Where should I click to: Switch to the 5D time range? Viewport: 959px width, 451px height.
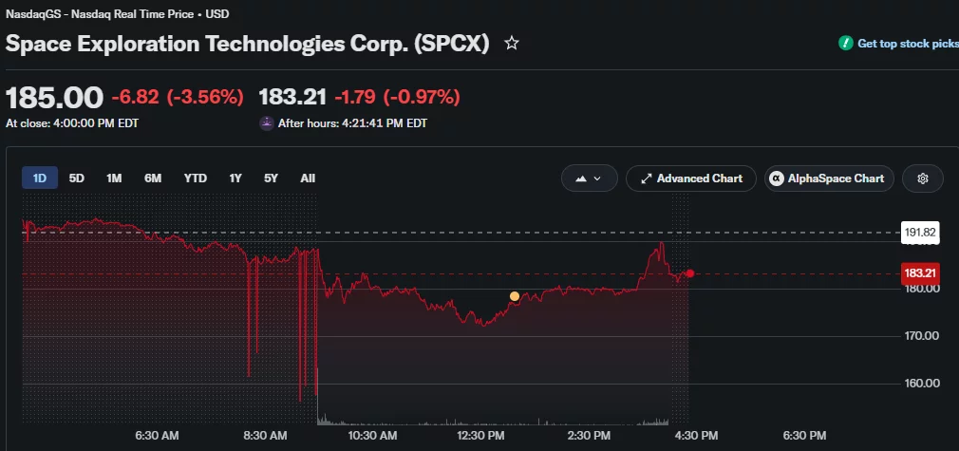(77, 179)
